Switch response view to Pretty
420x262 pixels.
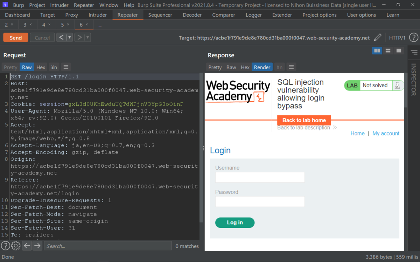(x=215, y=67)
